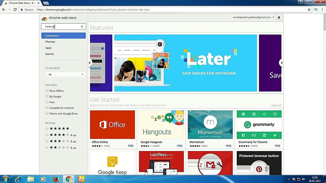Click the Chrome profile user button

pyautogui.click(x=301, y=2)
